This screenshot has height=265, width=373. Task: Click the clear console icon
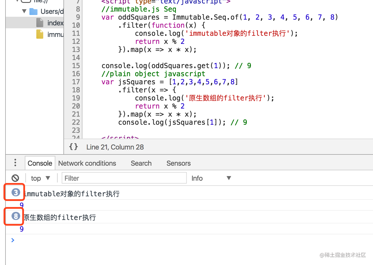pyautogui.click(x=15, y=178)
